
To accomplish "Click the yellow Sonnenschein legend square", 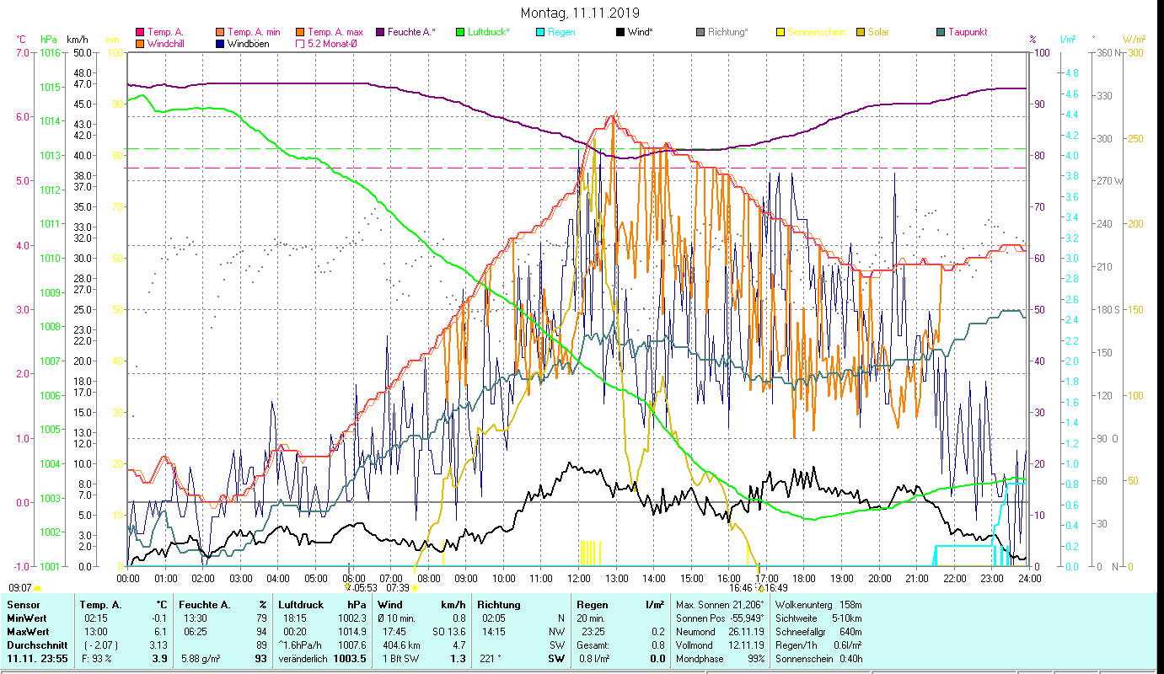I will point(780,32).
